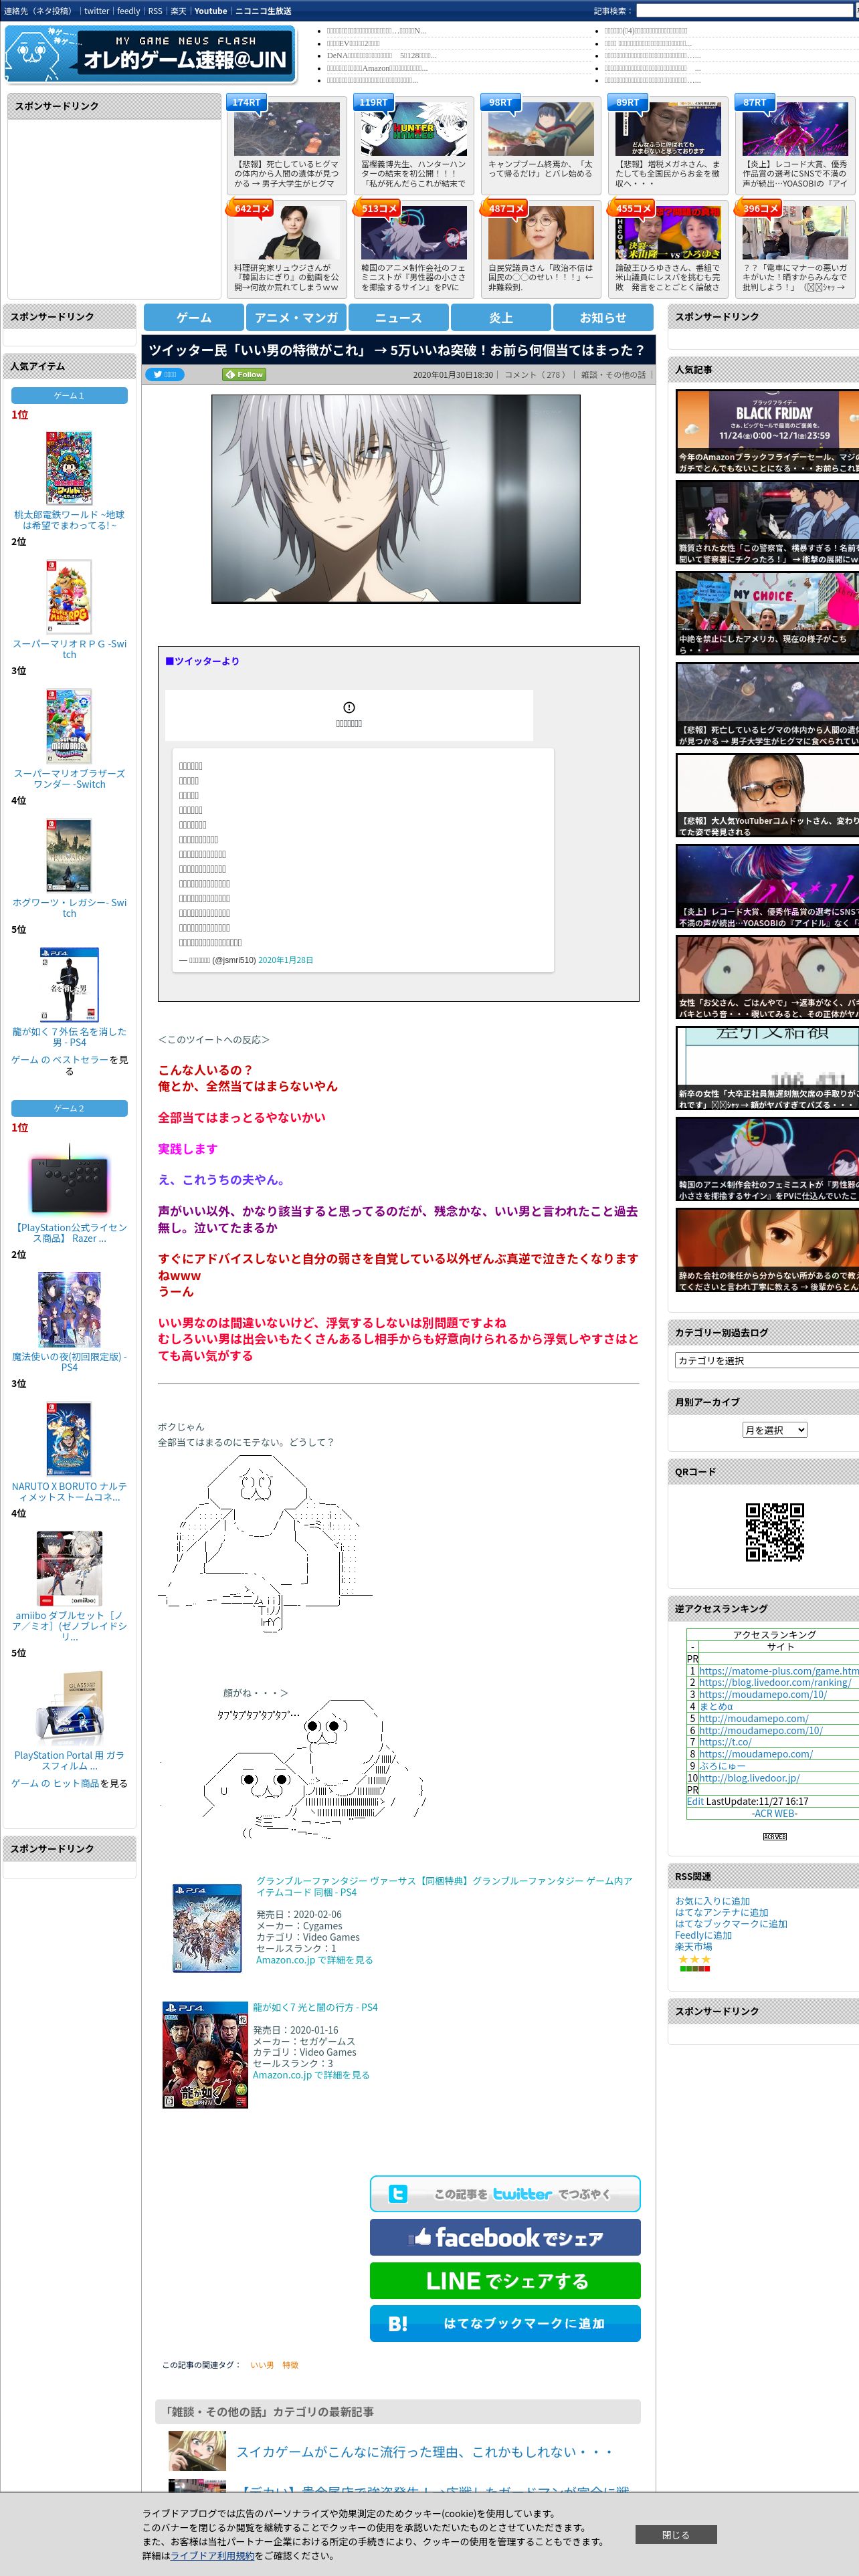This screenshot has height=2576, width=859.
Task: Open Razer arcade stick product image
Action: [x=69, y=1180]
